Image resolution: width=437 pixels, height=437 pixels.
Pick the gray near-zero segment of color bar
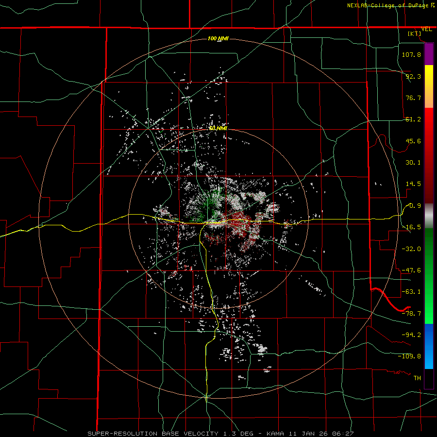(429, 216)
